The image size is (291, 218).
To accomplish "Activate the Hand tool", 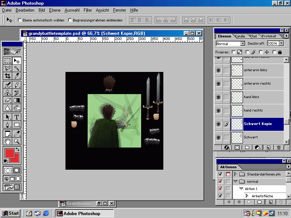I will click(8, 141).
